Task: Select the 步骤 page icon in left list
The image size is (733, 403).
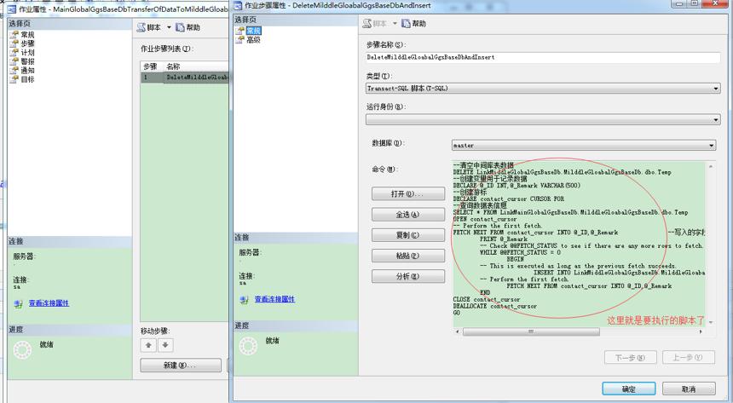Action: point(14,43)
